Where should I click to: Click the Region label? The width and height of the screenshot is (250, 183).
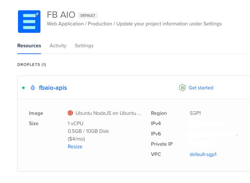159,113
